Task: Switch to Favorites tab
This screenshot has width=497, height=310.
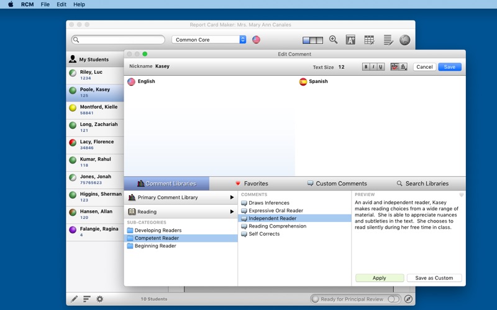Action: (x=252, y=184)
